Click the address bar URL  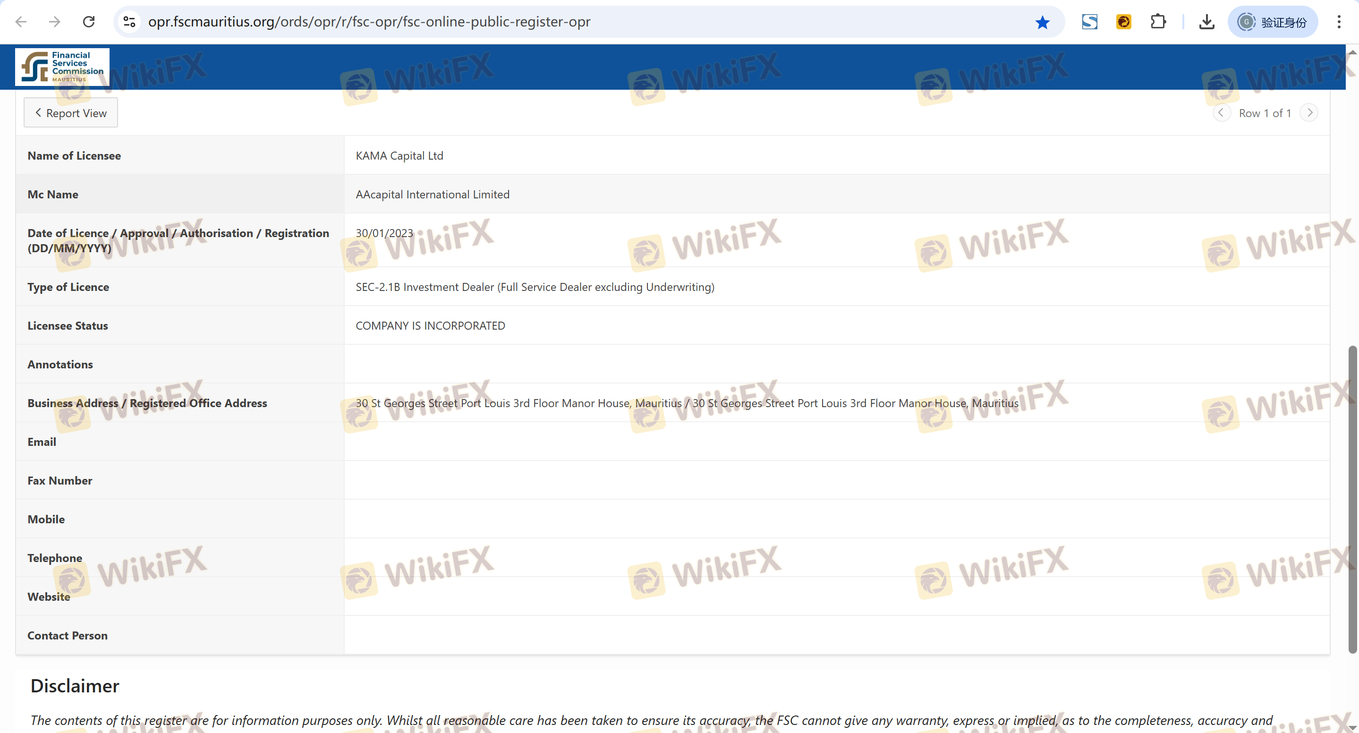click(369, 22)
